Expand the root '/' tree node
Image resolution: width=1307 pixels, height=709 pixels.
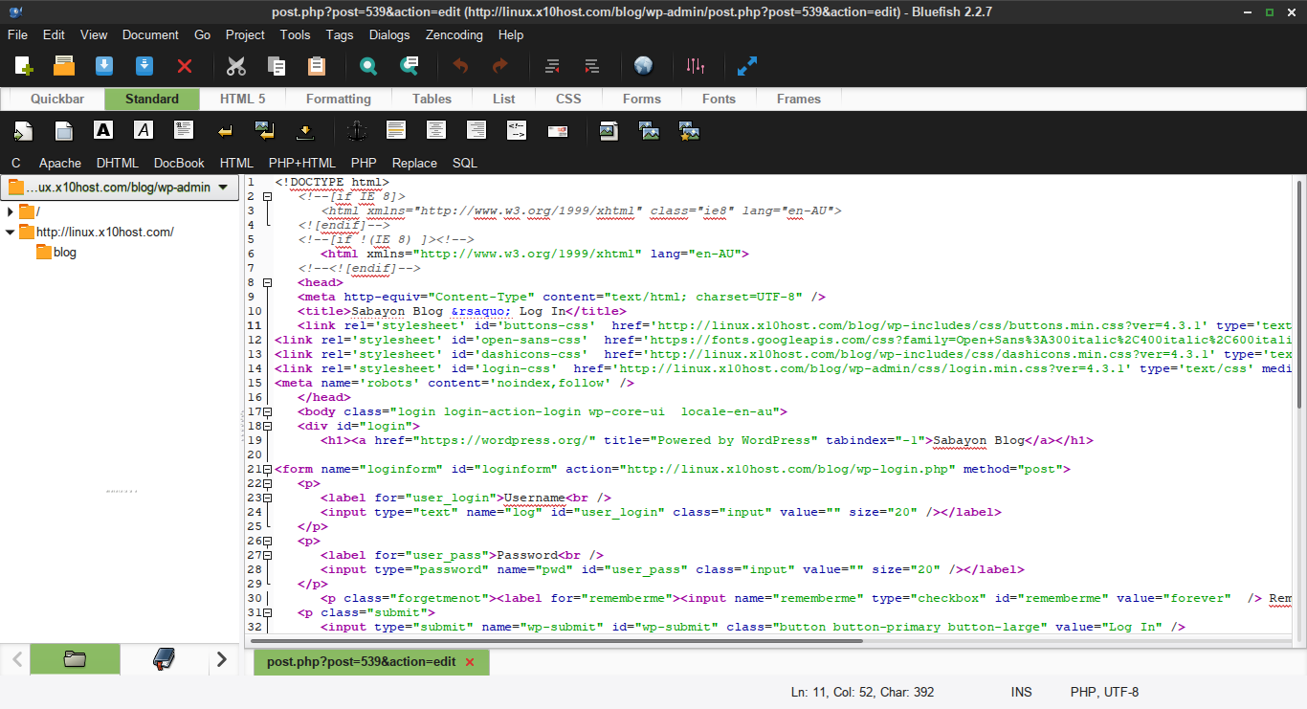coord(11,211)
